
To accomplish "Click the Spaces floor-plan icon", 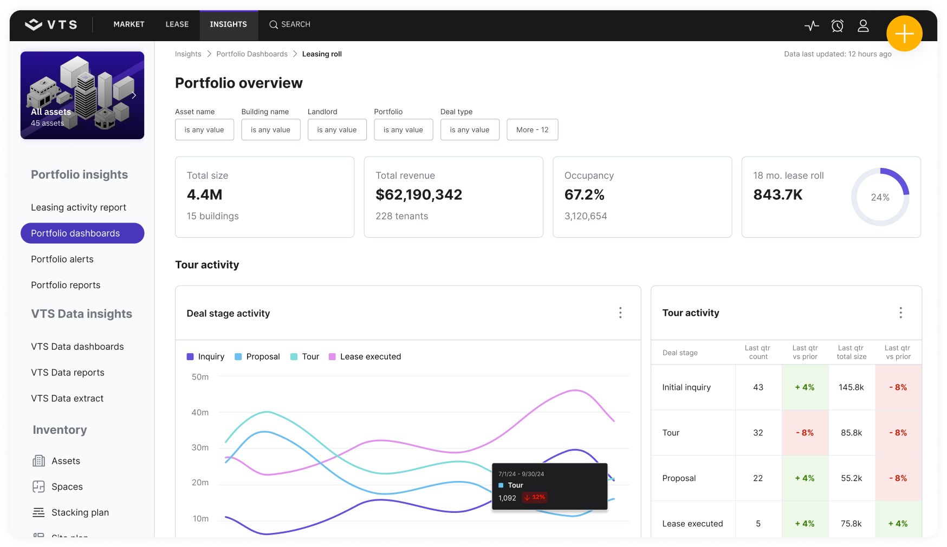I will 38,486.
